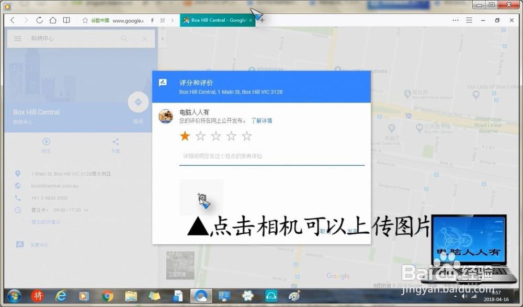The width and height of the screenshot is (523, 307).
Task: Open a new tab with the plus button
Action: tap(262, 20)
